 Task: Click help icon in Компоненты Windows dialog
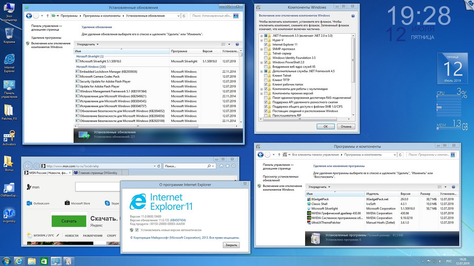[x=353, y=16]
